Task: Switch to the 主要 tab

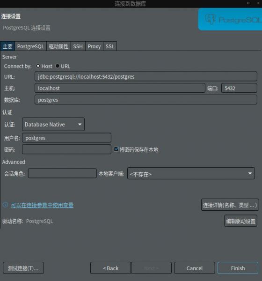Action: pyautogui.click(x=7, y=46)
